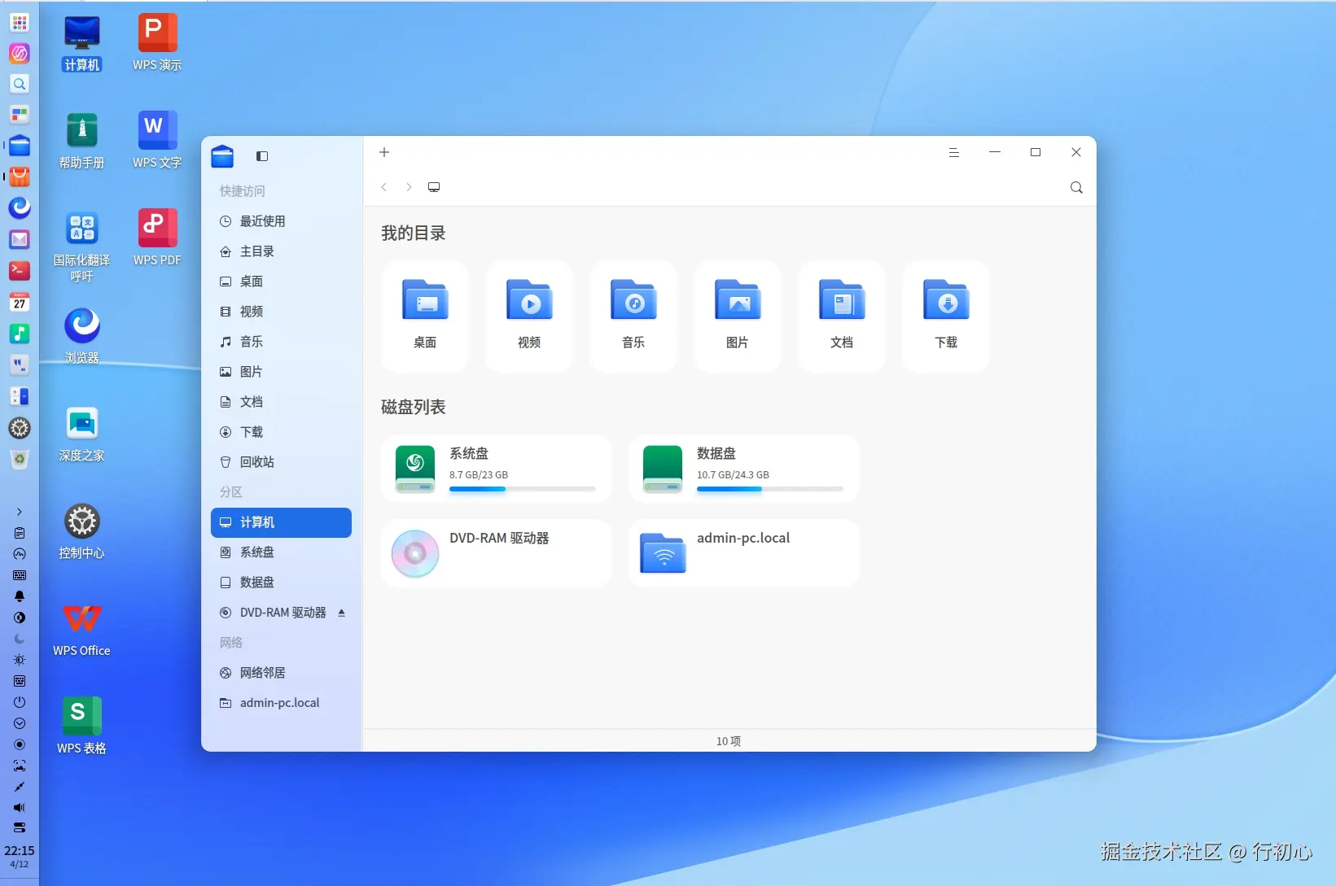The image size is (1336, 886).
Task: Select the 系统盘 disk card in 磁盘列表
Action: [497, 469]
